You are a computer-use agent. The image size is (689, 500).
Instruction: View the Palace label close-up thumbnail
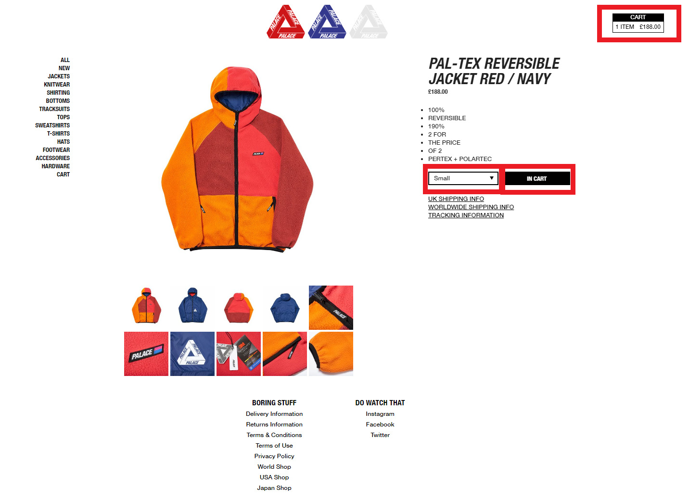click(x=146, y=354)
